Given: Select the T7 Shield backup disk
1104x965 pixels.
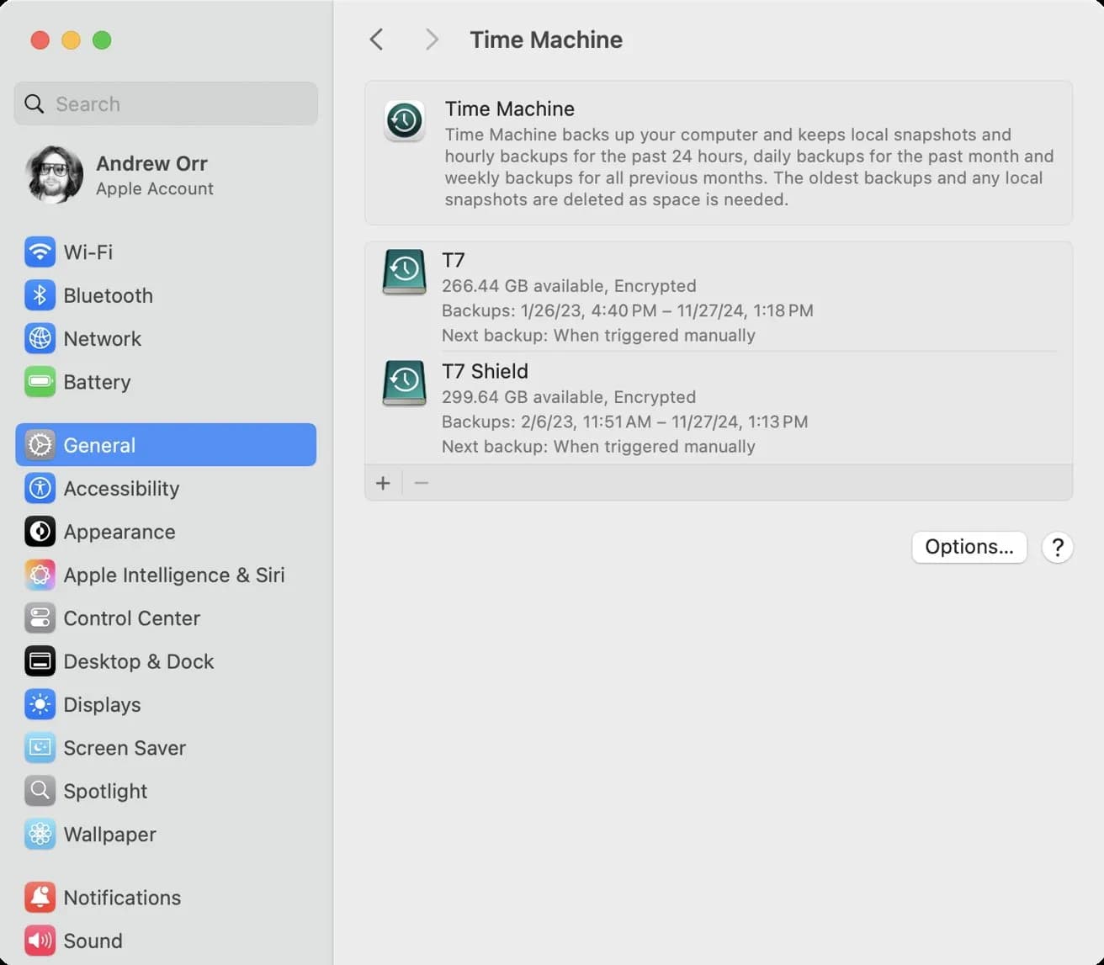Looking at the screenshot, I should coord(719,408).
